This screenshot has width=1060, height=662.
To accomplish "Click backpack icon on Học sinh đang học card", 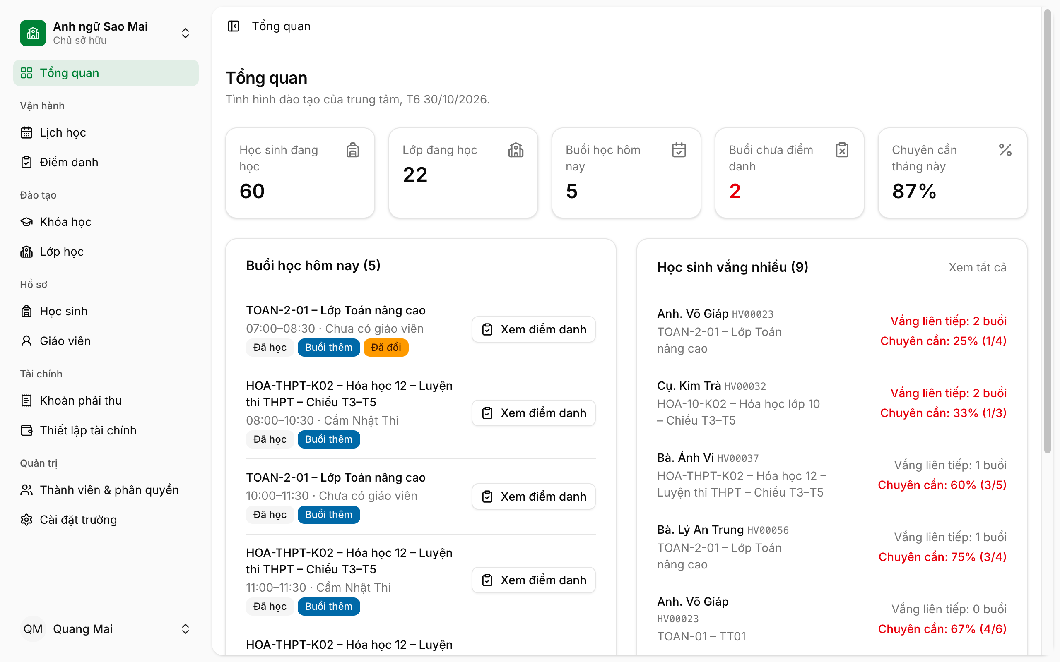I will 353,150.
